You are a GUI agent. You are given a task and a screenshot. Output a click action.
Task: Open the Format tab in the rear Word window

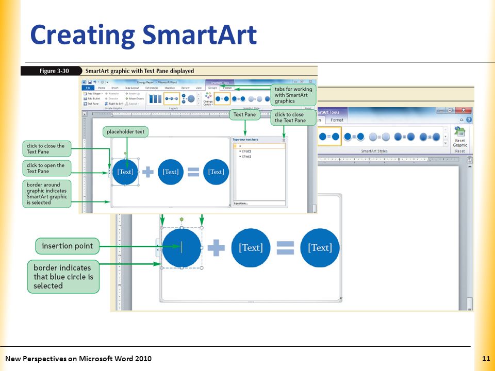coord(337,120)
